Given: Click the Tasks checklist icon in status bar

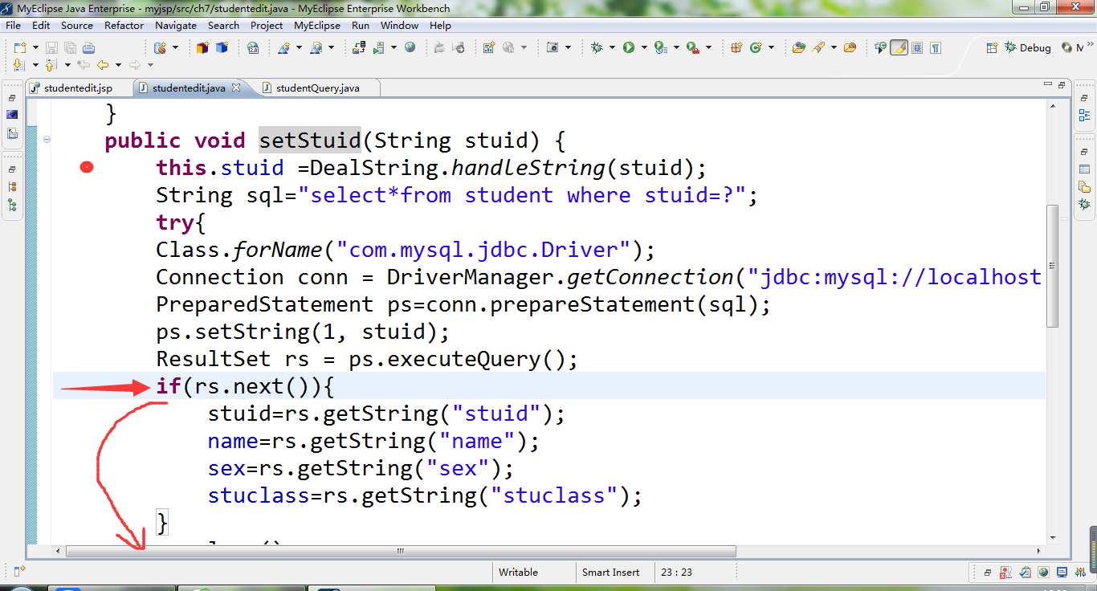Looking at the screenshot, I should point(1026,573).
